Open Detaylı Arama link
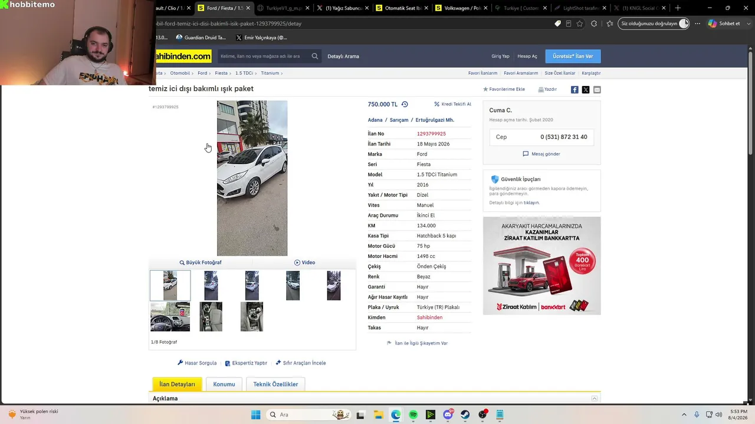The image size is (755, 424). [x=343, y=57]
